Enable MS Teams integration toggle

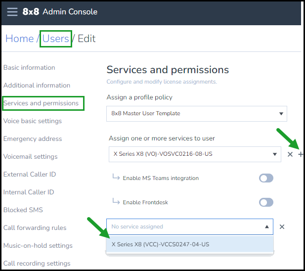click(x=266, y=178)
